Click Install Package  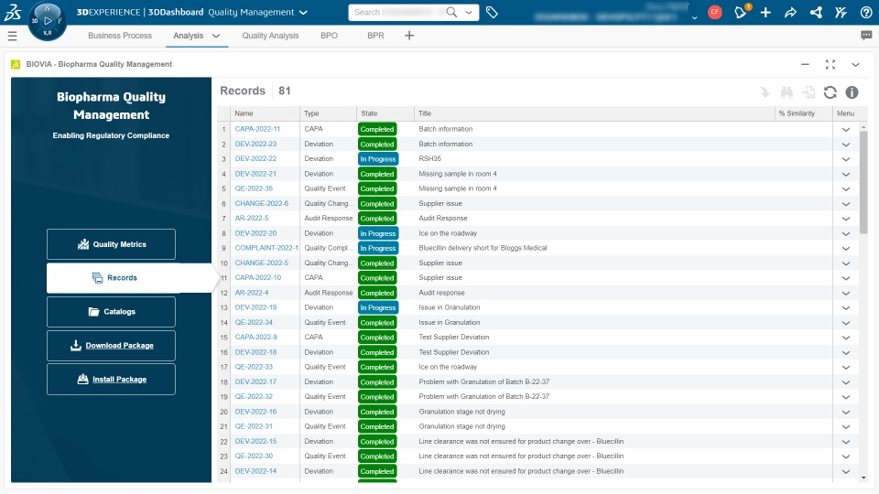(111, 379)
